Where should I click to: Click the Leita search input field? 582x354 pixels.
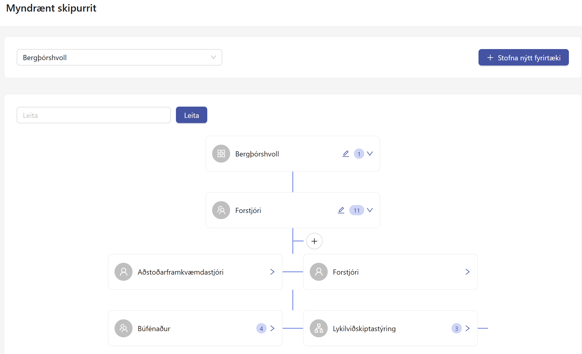pos(94,115)
